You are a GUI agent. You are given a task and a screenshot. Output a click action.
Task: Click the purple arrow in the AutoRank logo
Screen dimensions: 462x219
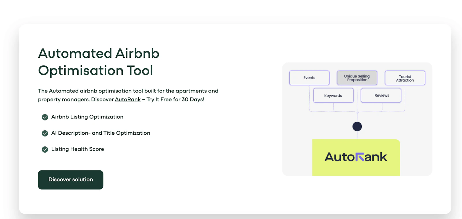[360, 157]
